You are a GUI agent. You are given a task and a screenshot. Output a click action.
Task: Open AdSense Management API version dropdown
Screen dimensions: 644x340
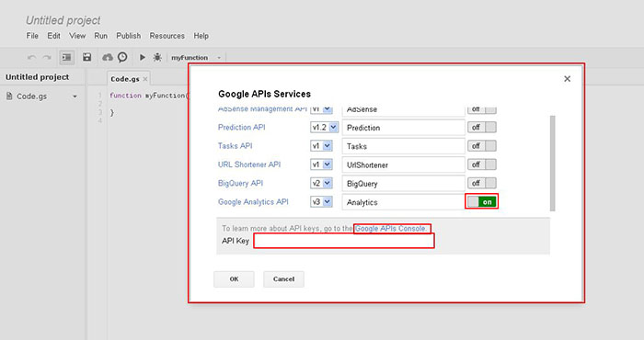tap(321, 109)
